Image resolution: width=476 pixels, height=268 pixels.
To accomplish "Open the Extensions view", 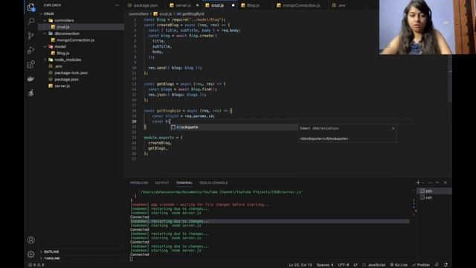I will click(30, 64).
